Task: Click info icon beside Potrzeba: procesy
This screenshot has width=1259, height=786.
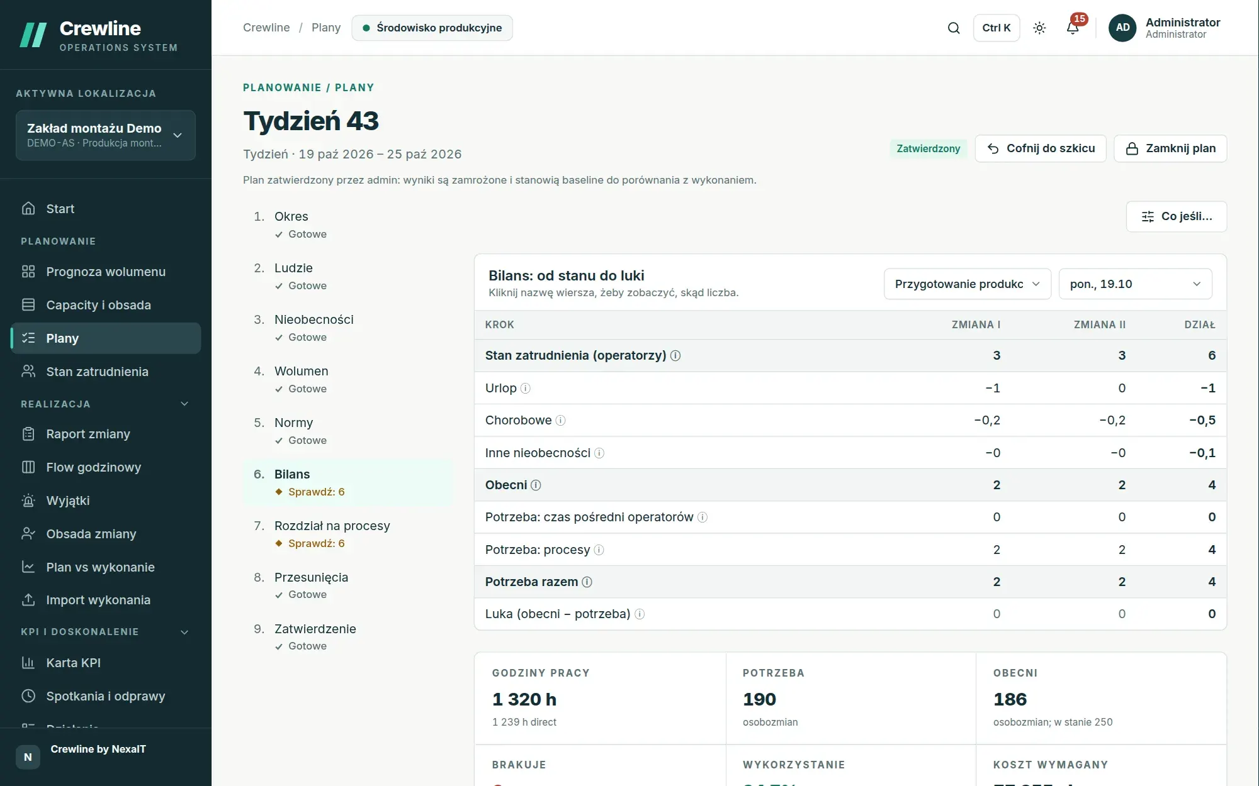Action: [x=599, y=550]
